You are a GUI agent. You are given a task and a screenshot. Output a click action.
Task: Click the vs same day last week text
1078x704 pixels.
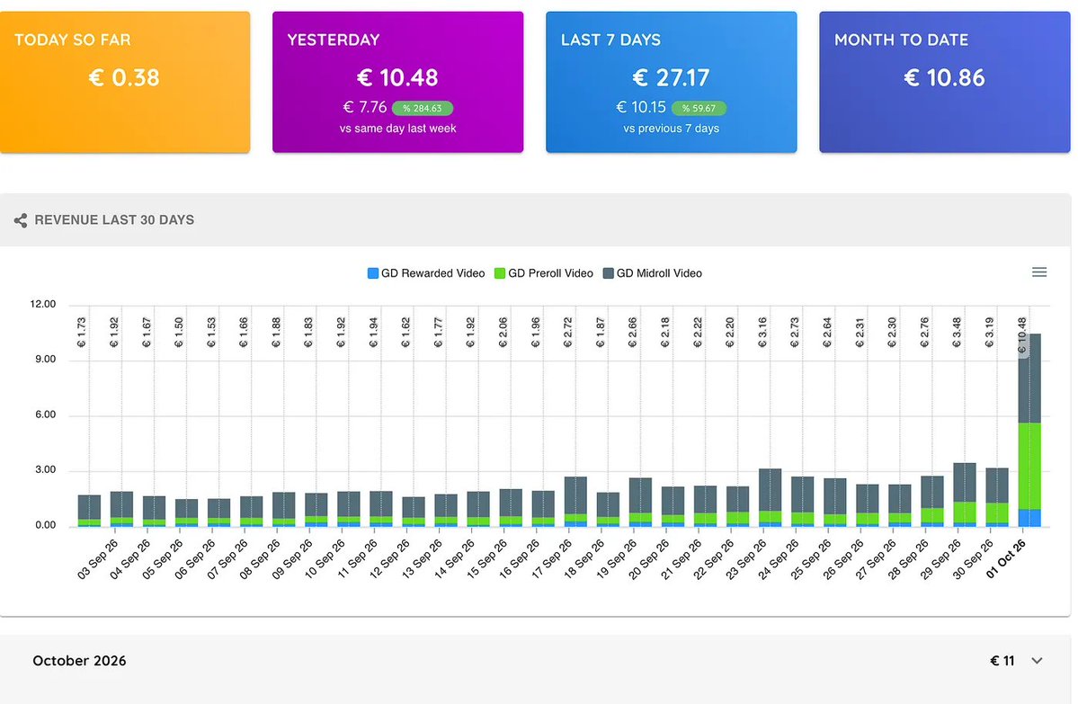coord(398,129)
